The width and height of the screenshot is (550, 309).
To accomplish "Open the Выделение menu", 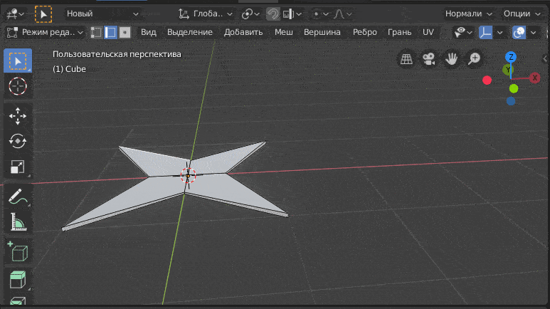I will click(190, 32).
